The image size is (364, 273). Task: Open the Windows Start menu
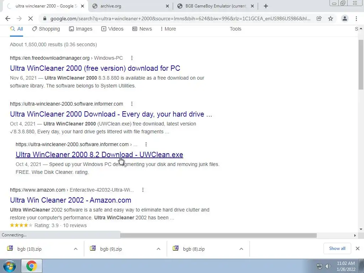(x=9, y=266)
